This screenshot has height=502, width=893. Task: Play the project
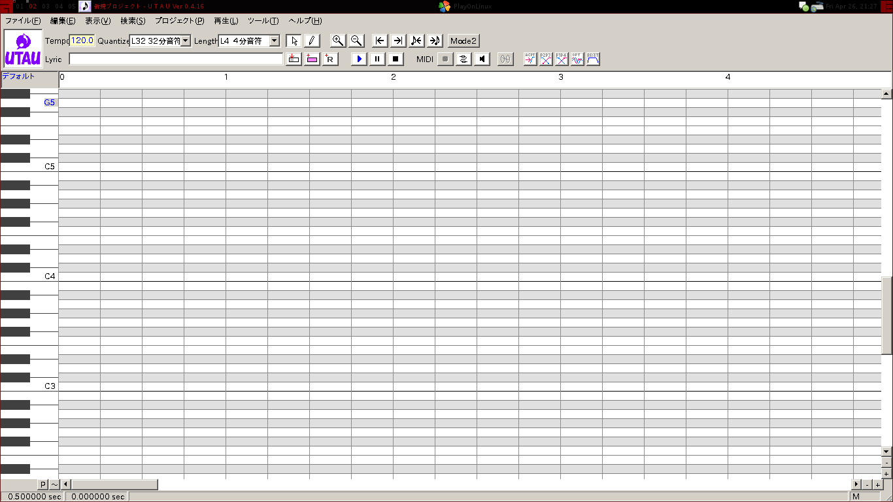tap(359, 59)
